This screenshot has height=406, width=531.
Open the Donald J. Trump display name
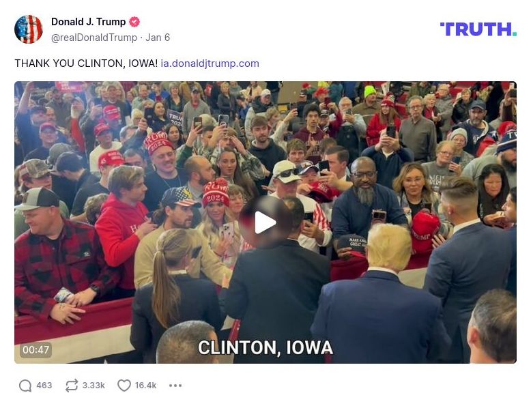click(x=89, y=22)
